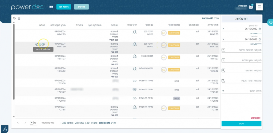
Task: Click the clock icon on right edge
Action: [x=270, y=23]
